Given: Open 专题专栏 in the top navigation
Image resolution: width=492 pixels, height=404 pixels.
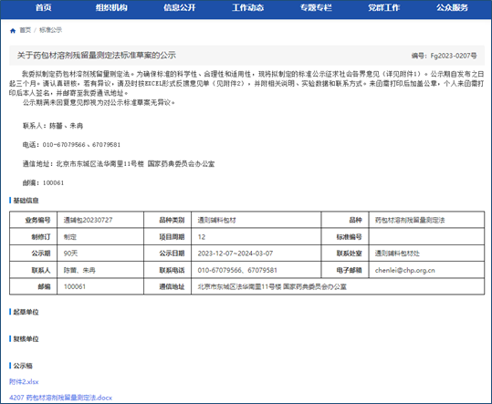Looking at the screenshot, I should tap(316, 7).
